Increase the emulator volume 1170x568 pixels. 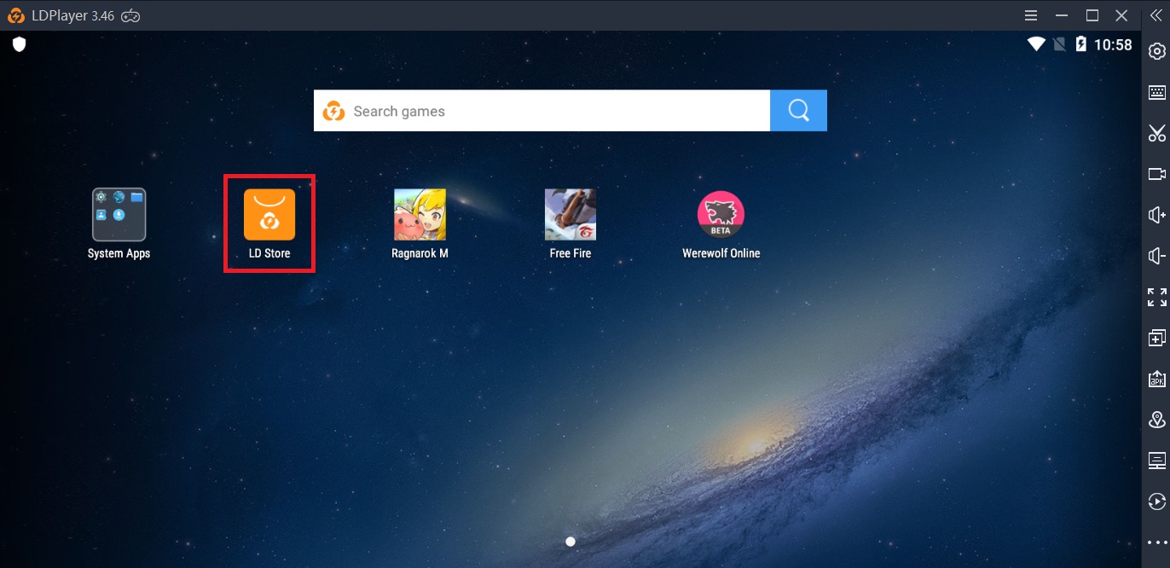pos(1157,214)
